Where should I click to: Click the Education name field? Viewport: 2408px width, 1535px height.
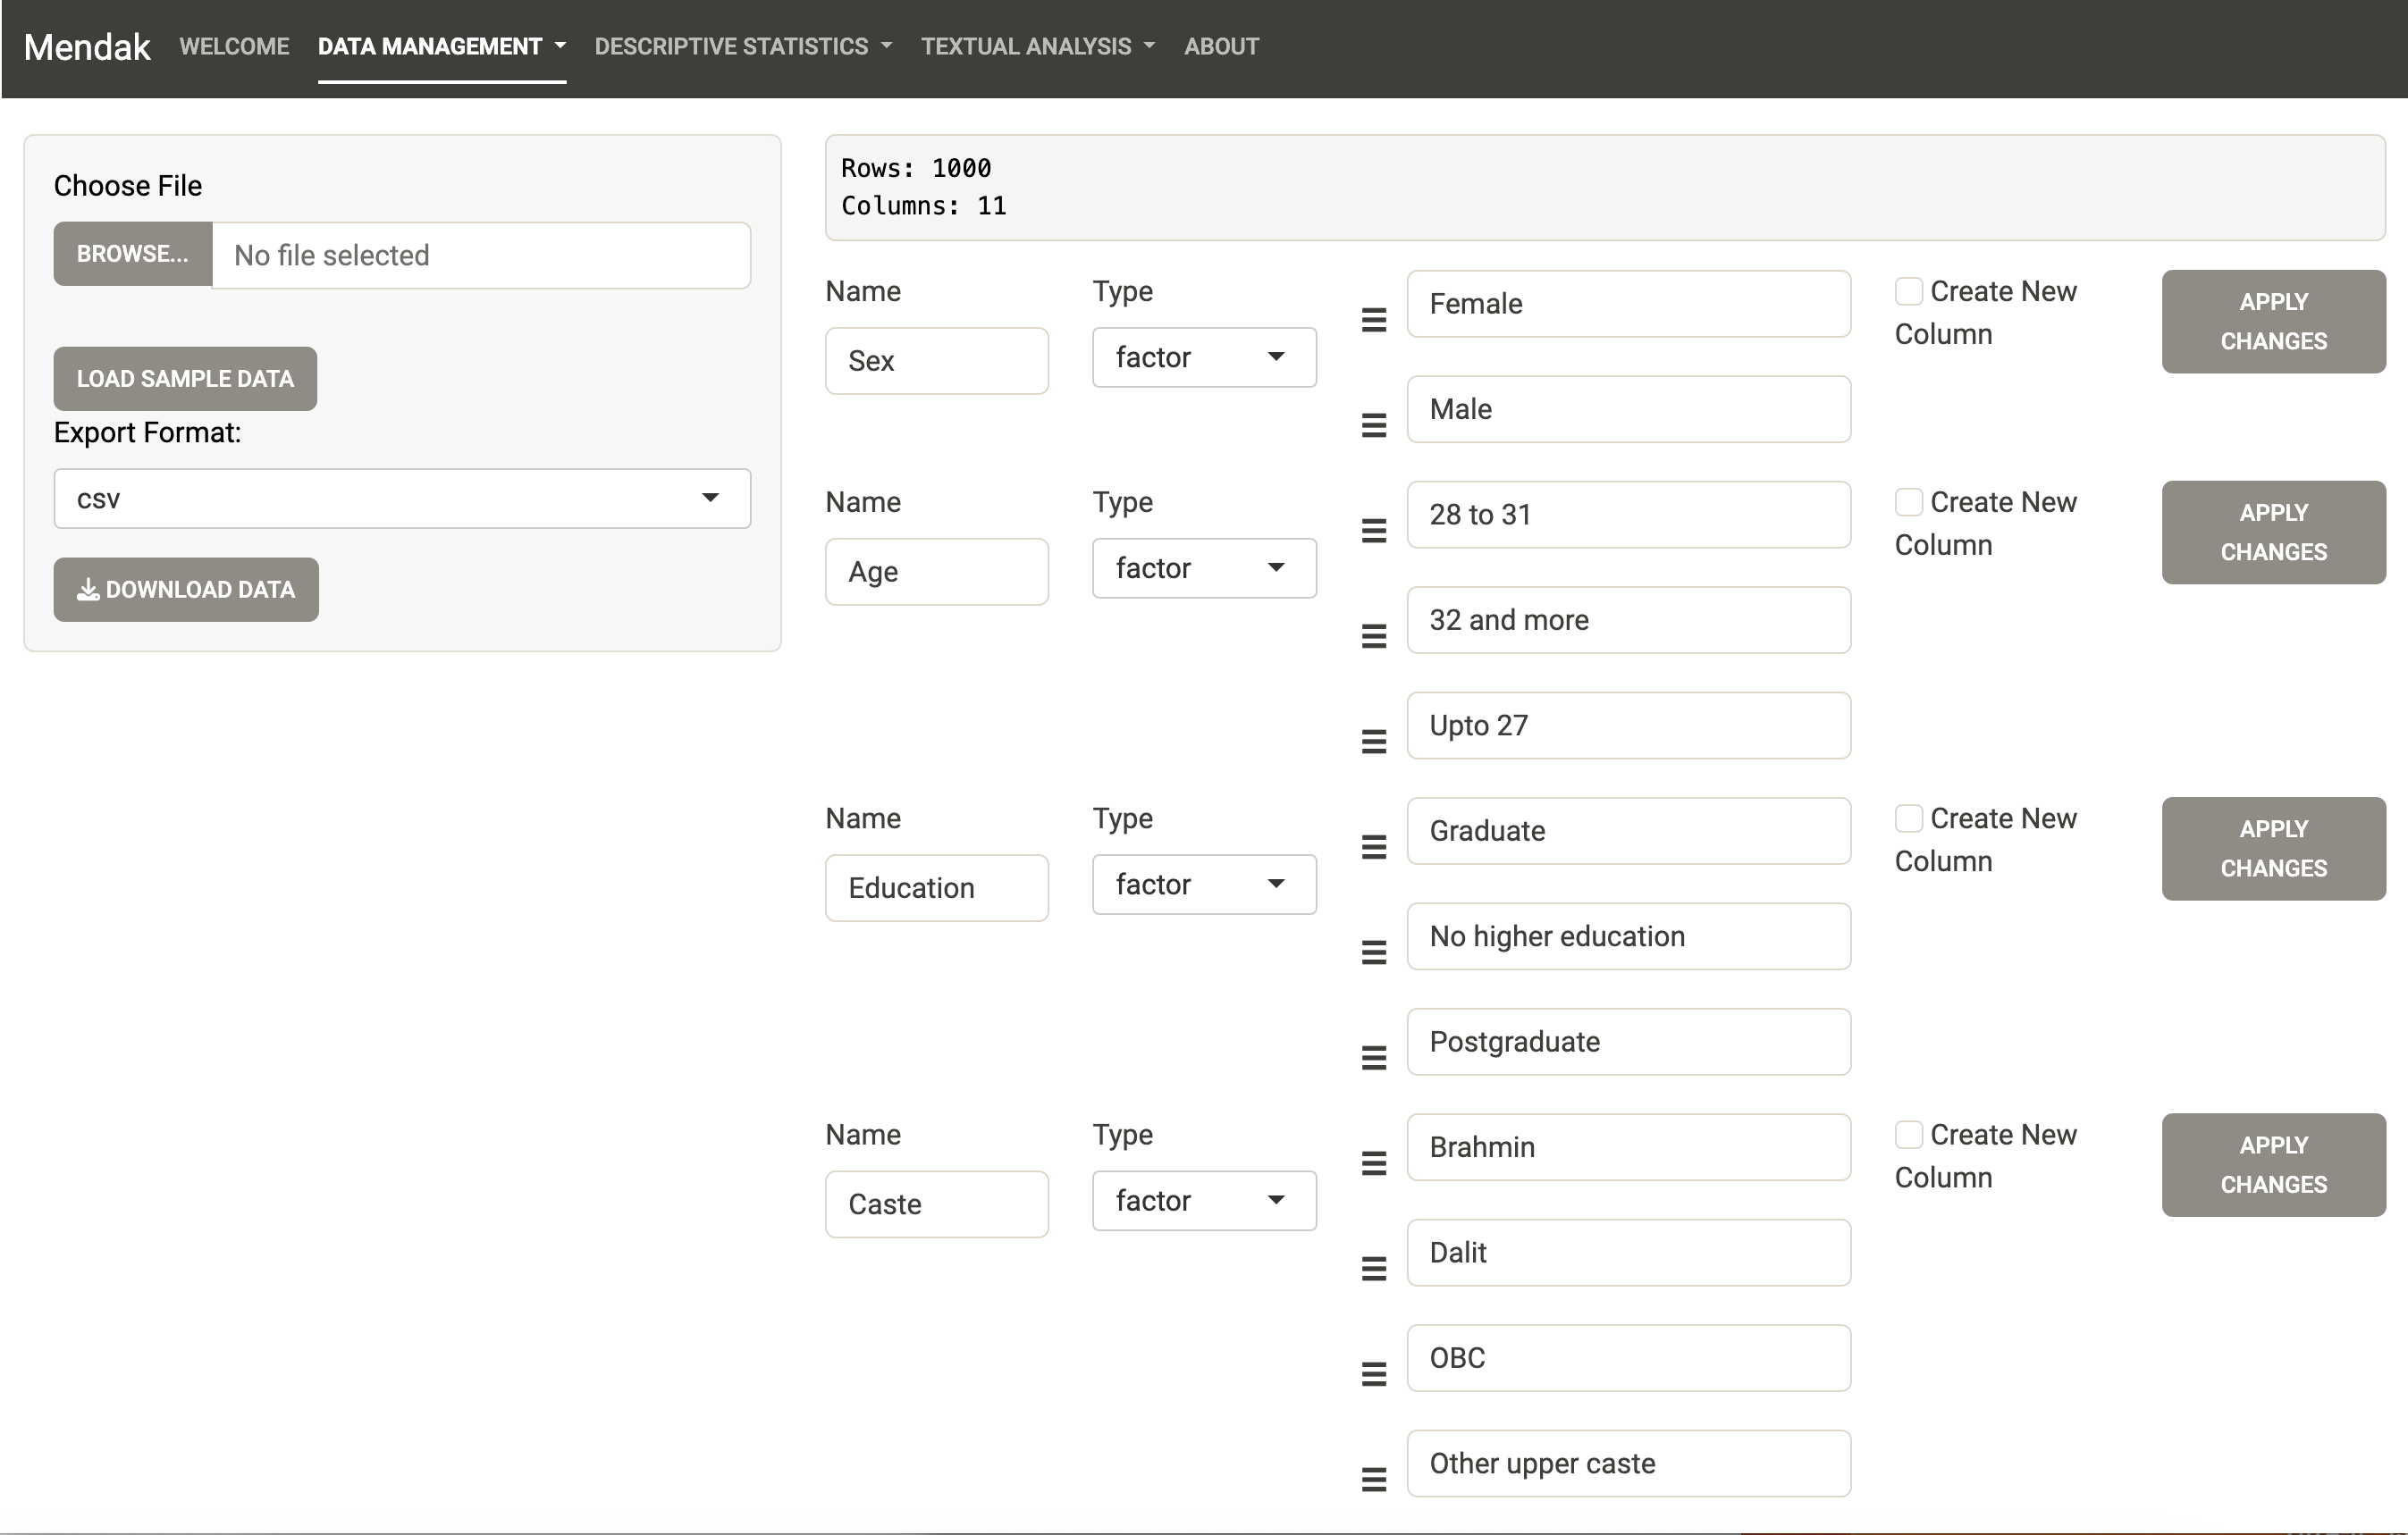point(937,887)
